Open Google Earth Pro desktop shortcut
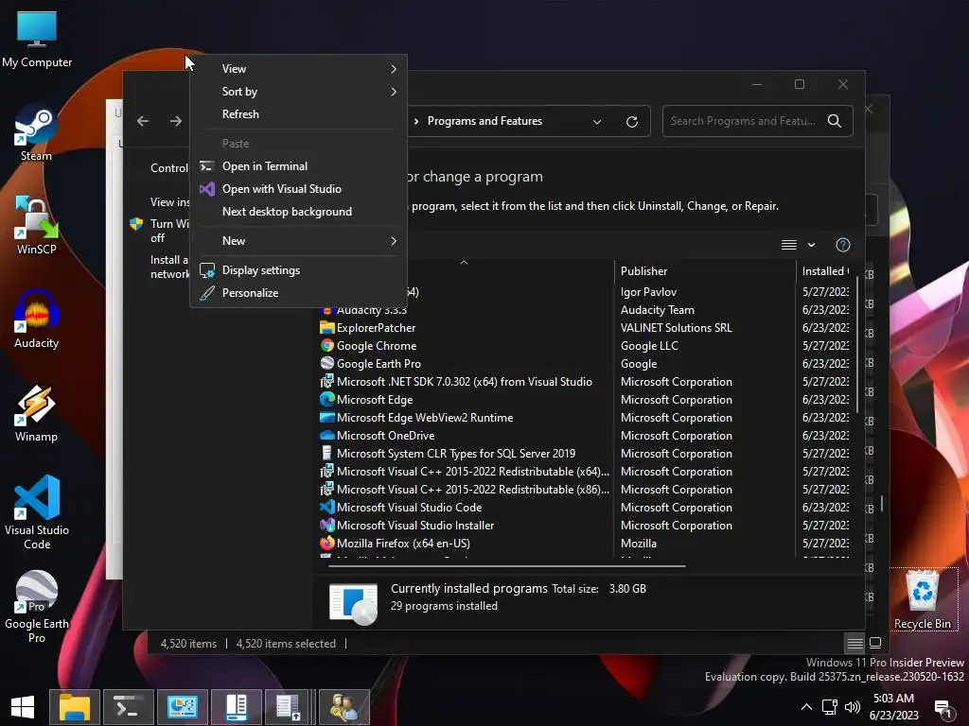Screen dimensions: 969x726 [37, 607]
